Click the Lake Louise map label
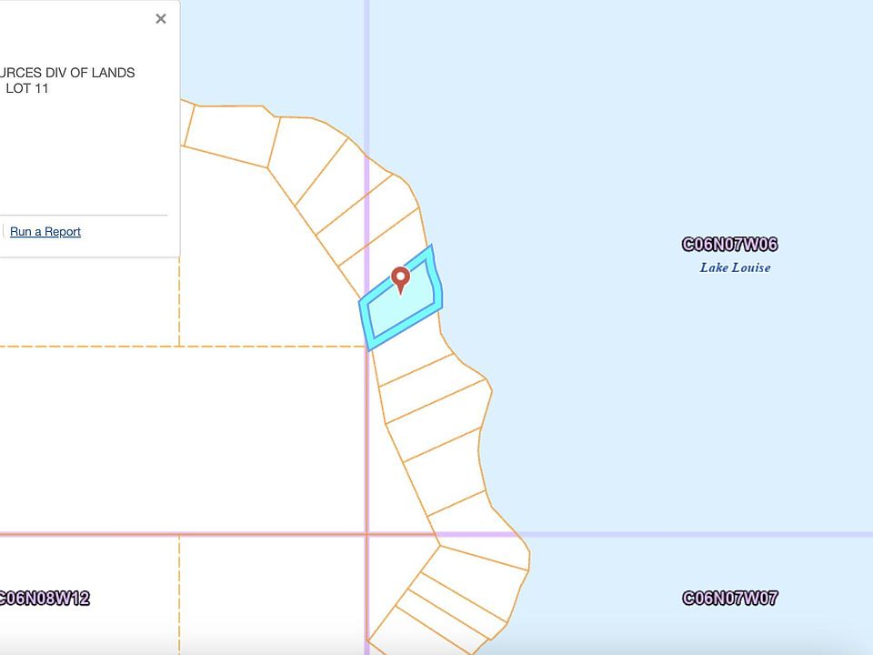Viewport: 873px width, 655px height. pos(735,267)
